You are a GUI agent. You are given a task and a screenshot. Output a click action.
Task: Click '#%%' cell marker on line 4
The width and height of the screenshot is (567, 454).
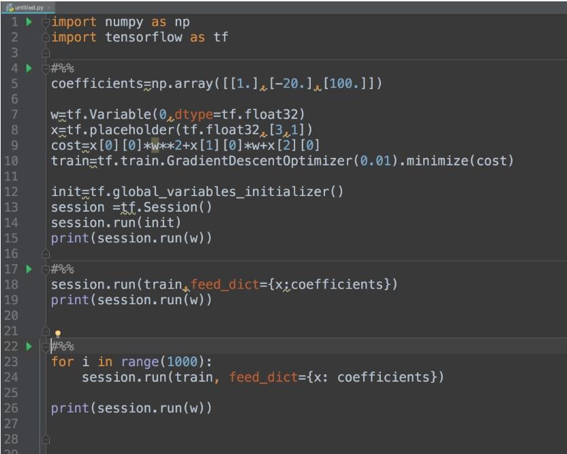pyautogui.click(x=63, y=69)
